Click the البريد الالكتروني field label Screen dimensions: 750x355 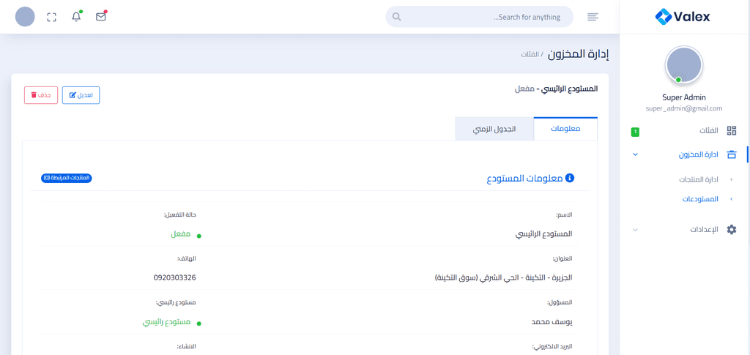pos(552,346)
